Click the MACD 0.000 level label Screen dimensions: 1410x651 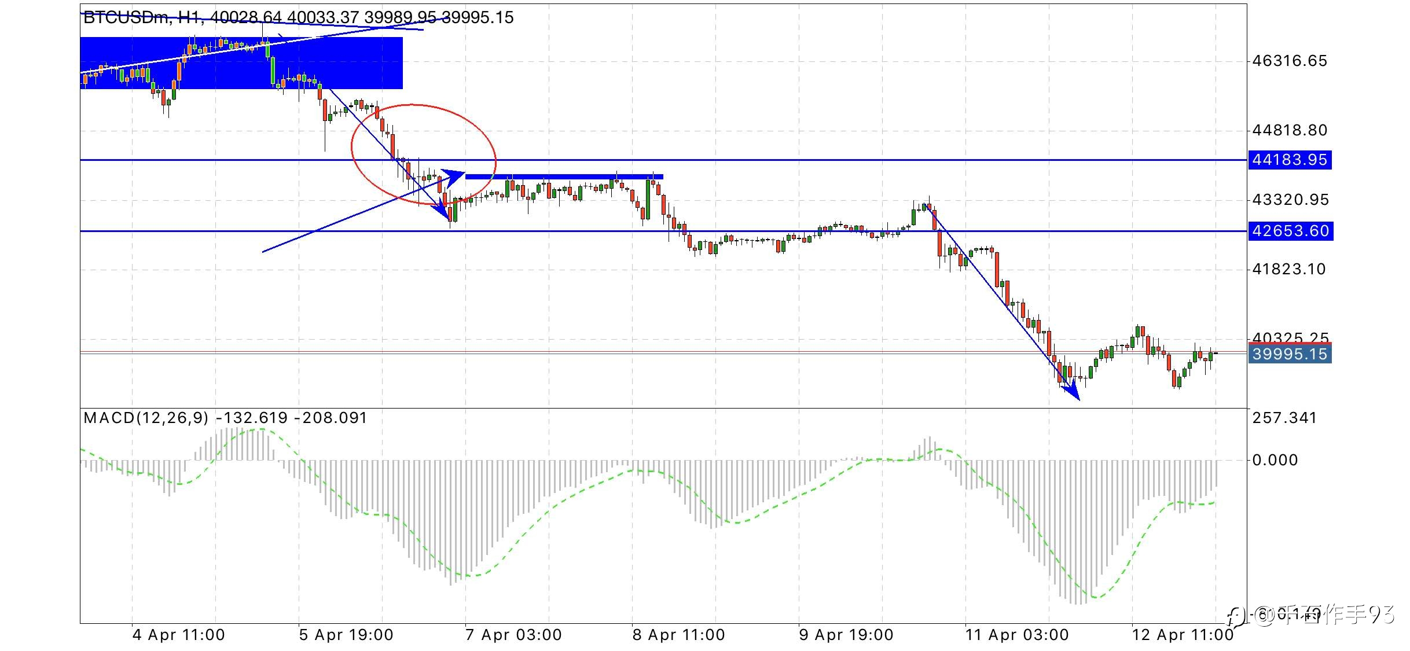point(1275,460)
